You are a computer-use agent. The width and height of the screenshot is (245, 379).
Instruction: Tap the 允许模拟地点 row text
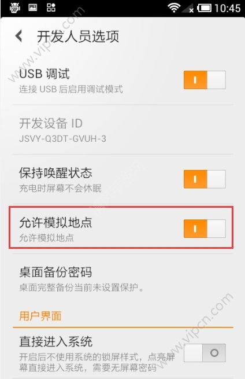click(x=55, y=223)
